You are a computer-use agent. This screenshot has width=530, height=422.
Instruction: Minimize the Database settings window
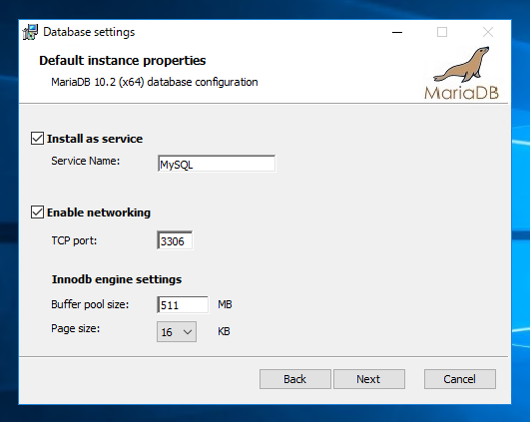coord(397,32)
